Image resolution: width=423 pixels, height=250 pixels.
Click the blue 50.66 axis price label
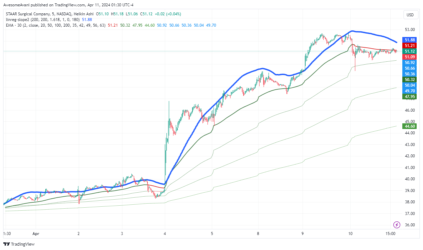[x=410, y=68]
